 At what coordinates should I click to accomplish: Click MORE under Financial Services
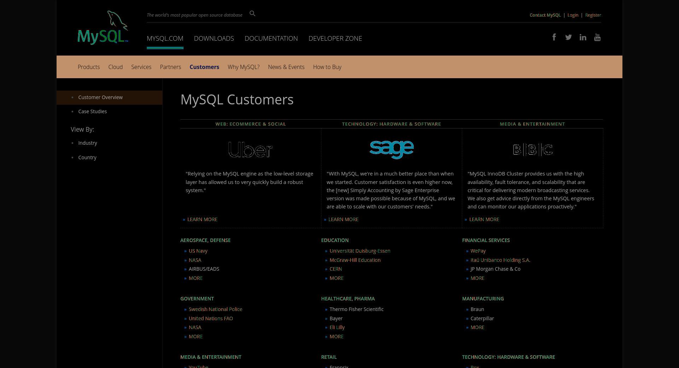[x=477, y=278]
